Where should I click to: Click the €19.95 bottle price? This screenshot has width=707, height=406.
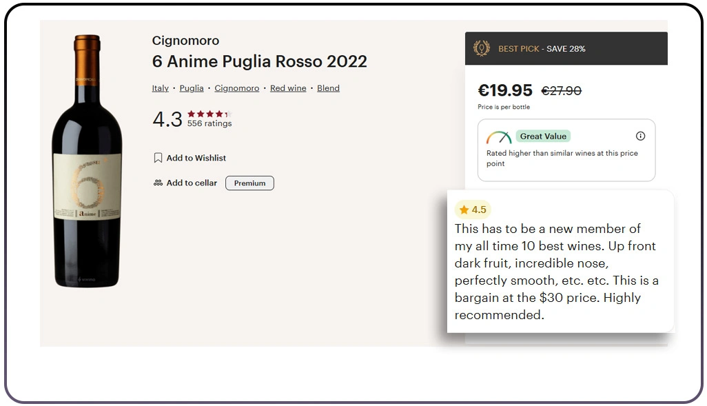[x=505, y=90]
